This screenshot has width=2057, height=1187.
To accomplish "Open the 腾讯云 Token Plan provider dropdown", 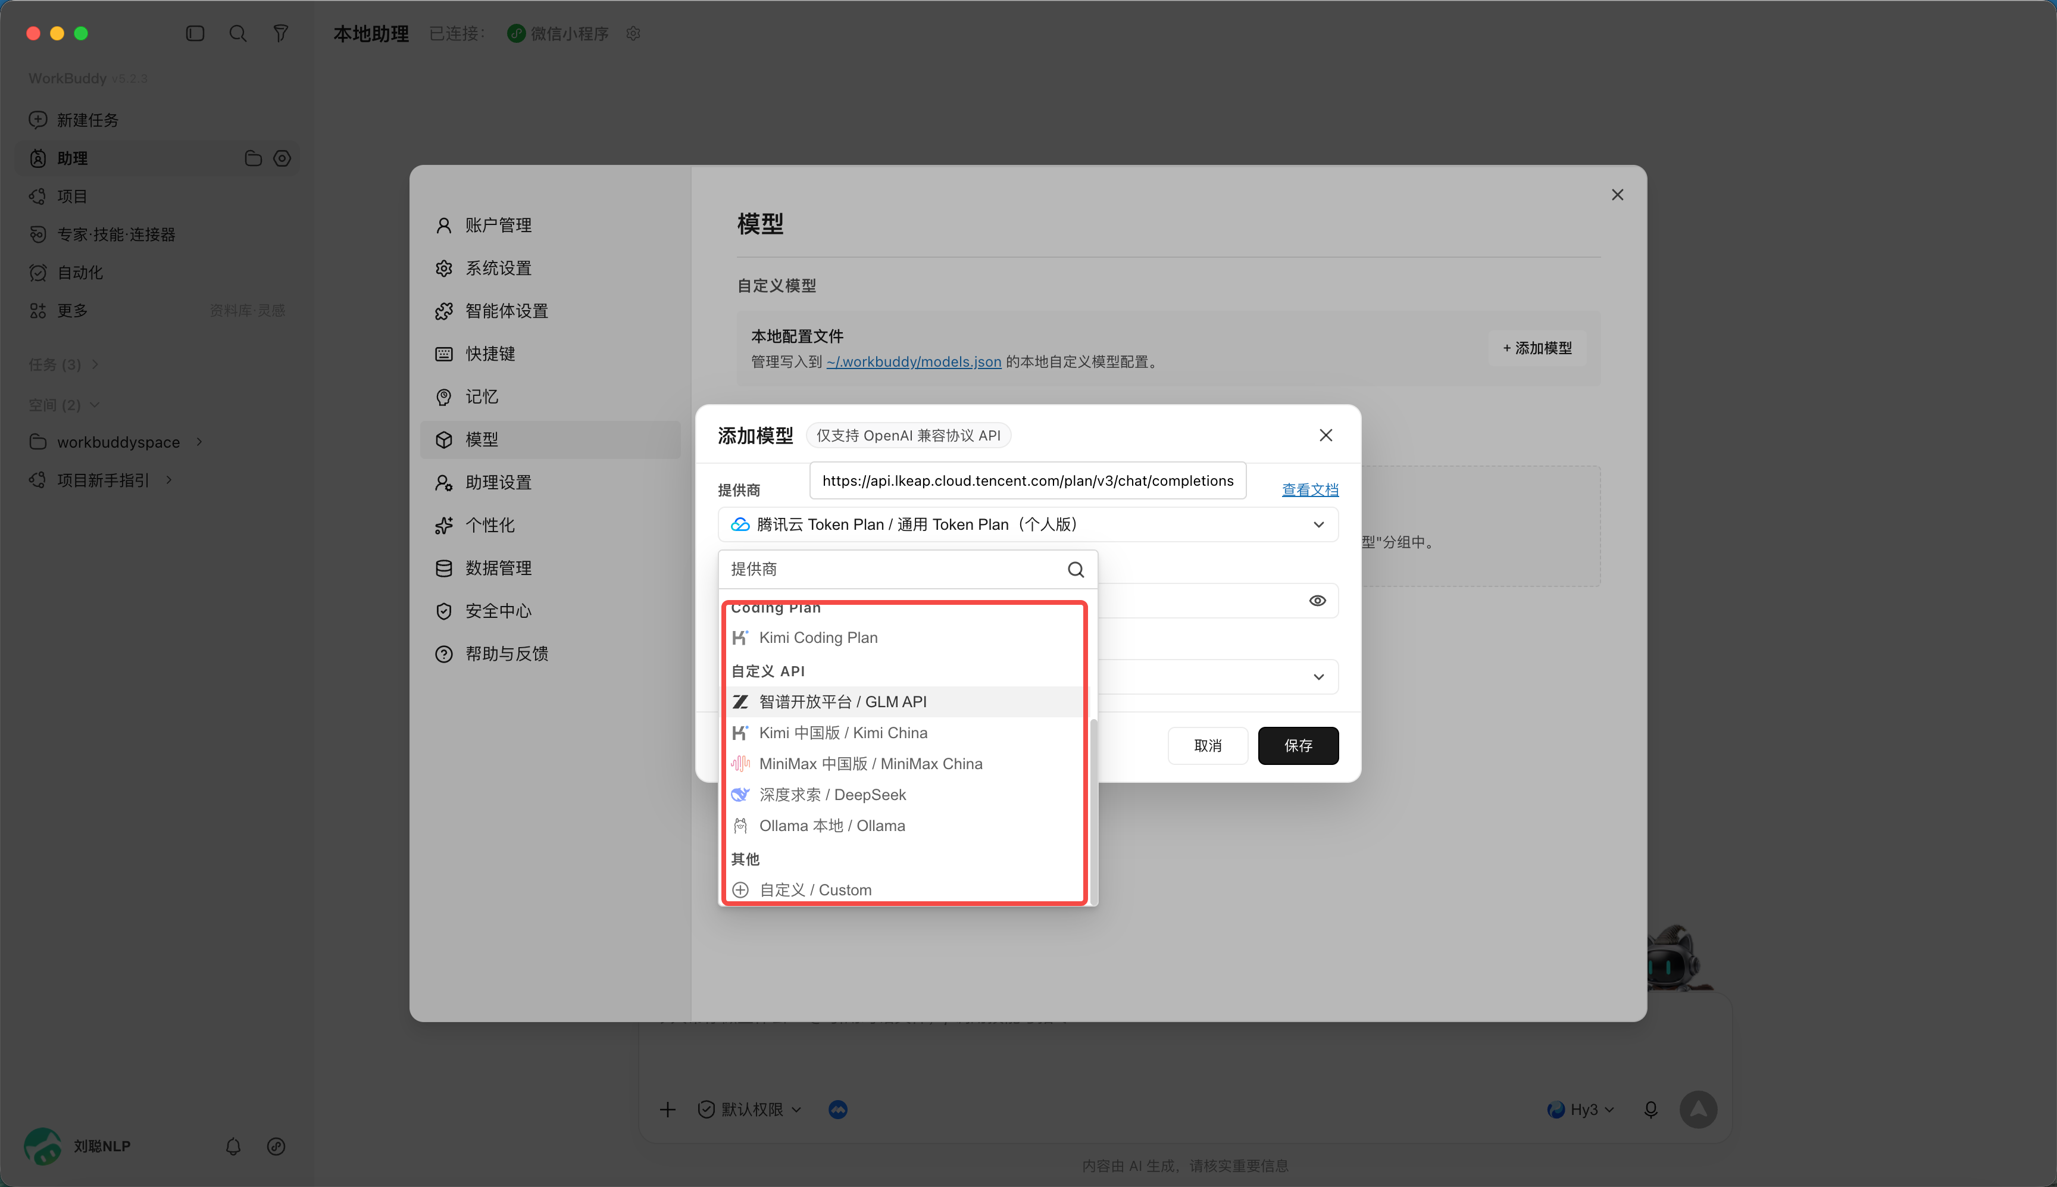I will pyautogui.click(x=1028, y=524).
